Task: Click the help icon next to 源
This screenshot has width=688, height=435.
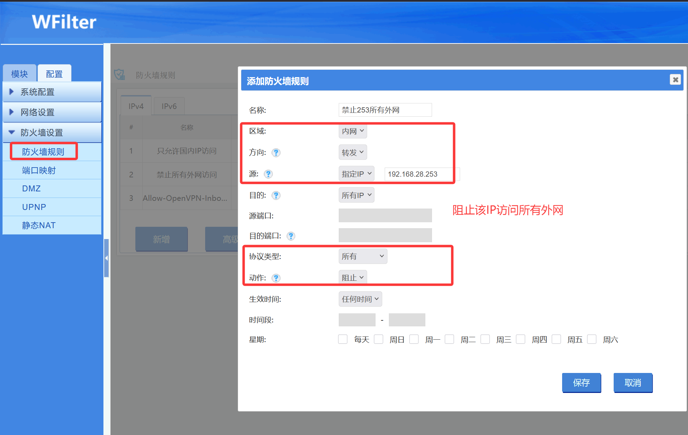Action: pyautogui.click(x=268, y=174)
